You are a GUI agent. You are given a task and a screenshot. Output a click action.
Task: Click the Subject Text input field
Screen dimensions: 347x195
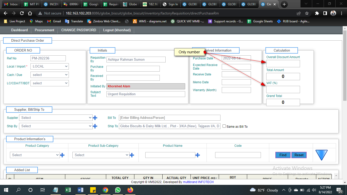(146, 94)
